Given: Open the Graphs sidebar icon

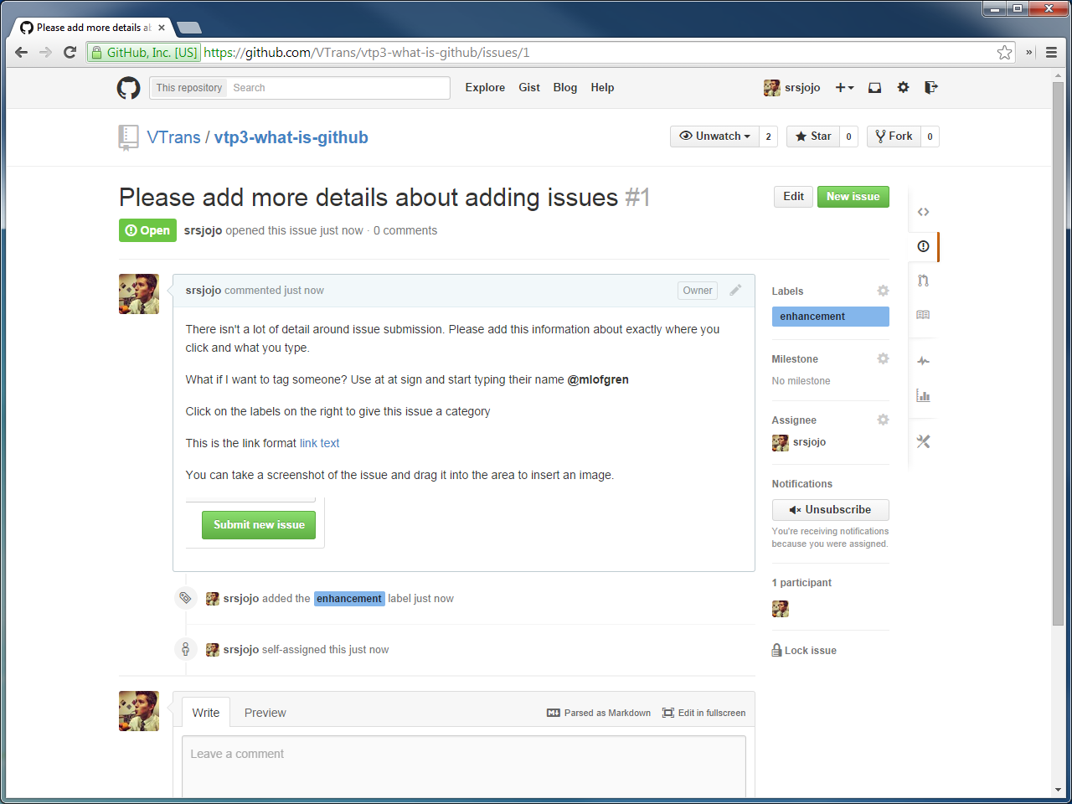Looking at the screenshot, I should click(x=923, y=395).
